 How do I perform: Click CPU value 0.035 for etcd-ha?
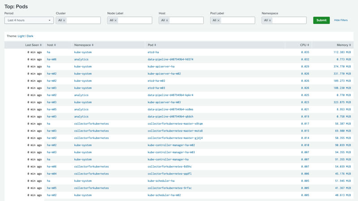(305, 52)
